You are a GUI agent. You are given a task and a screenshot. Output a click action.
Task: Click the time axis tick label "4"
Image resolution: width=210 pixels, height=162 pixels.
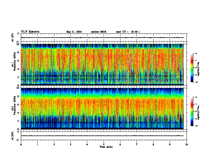point(87,145)
